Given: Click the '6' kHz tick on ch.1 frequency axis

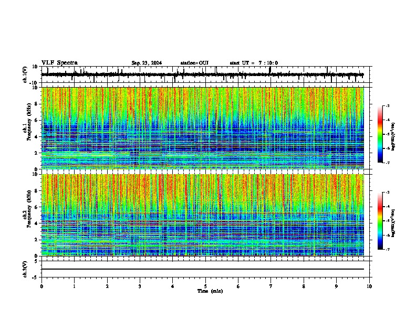Looking at the screenshot, I should 36,120.
